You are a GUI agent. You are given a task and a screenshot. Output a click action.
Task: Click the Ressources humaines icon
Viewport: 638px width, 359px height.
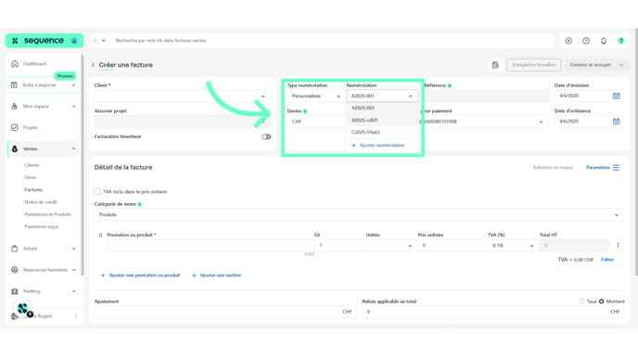point(15,270)
